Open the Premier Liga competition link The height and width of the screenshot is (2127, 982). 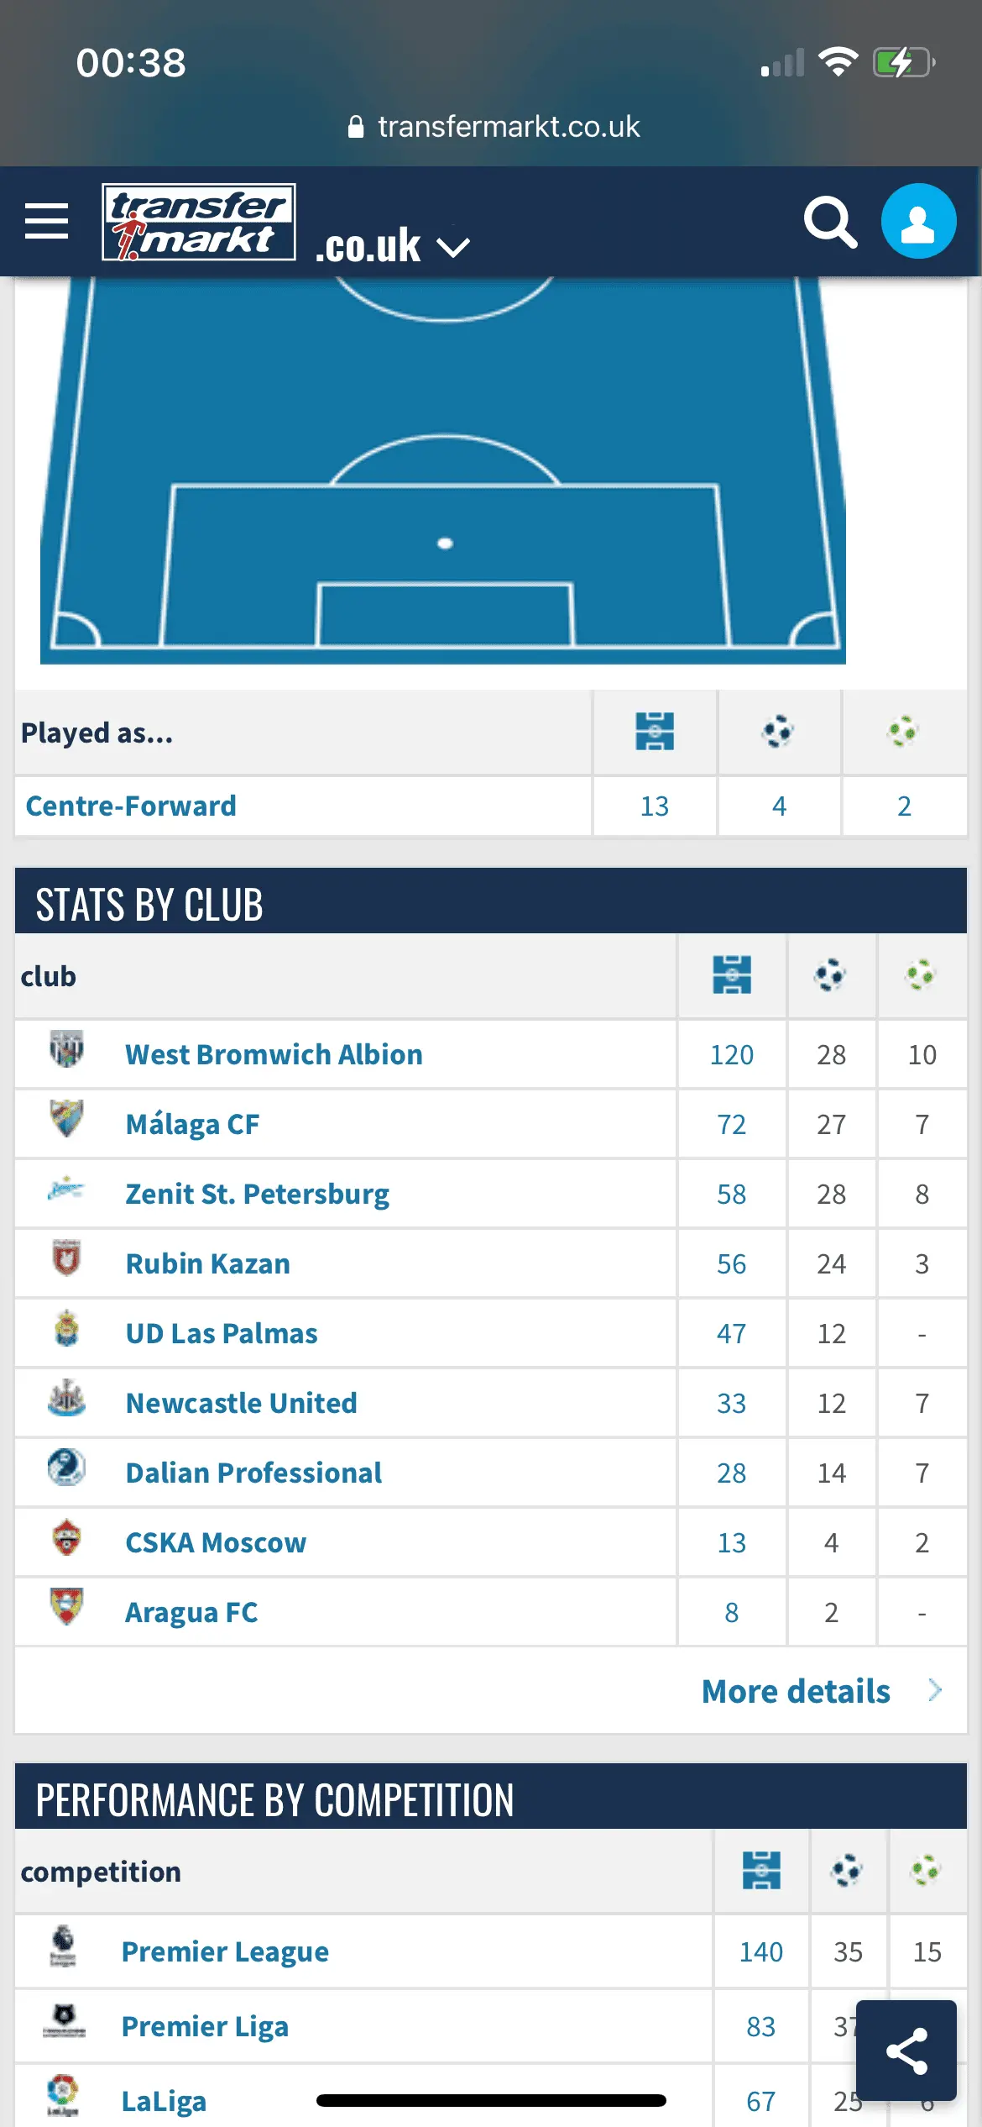(205, 2027)
